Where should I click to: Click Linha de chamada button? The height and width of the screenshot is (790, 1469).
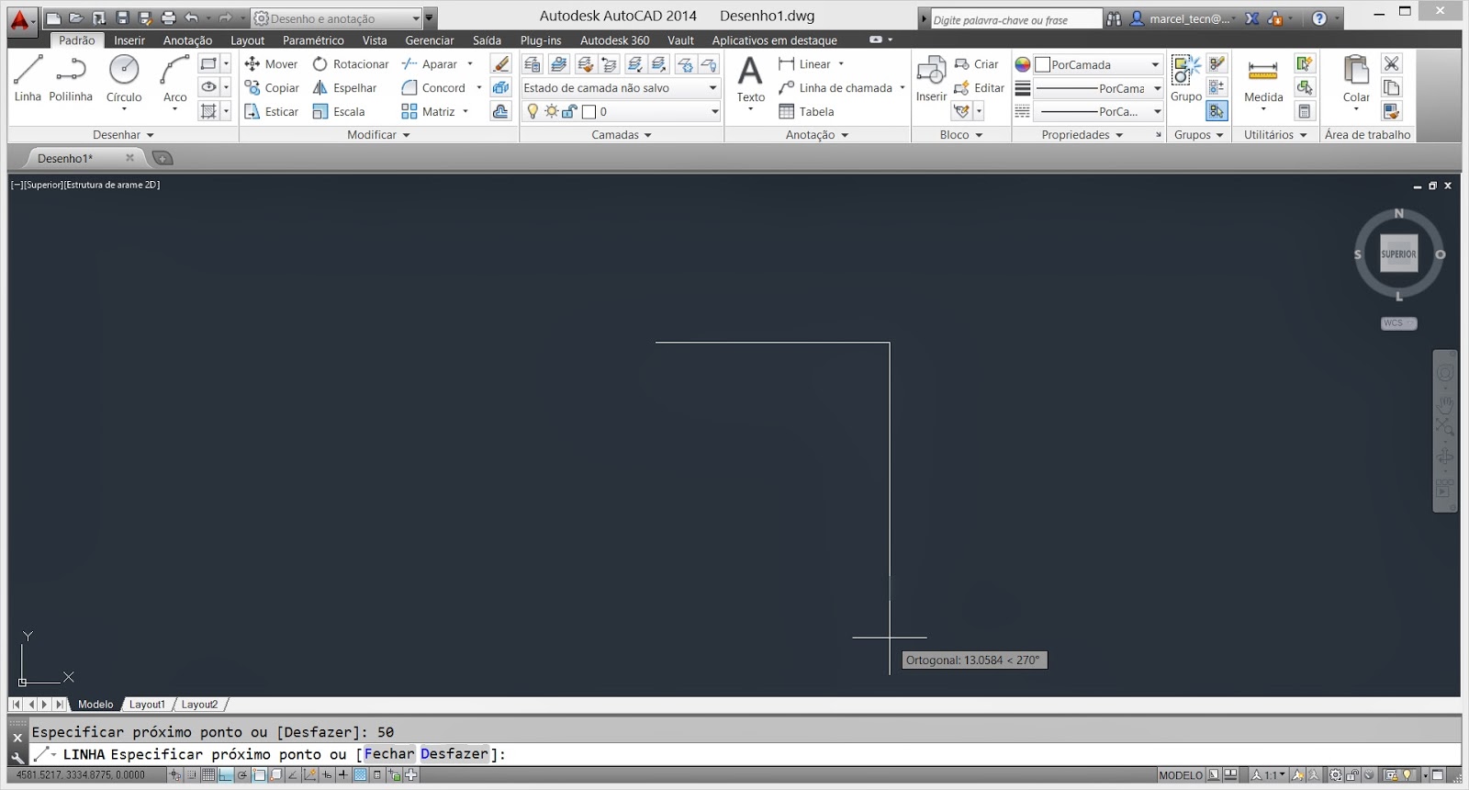pyautogui.click(x=835, y=88)
